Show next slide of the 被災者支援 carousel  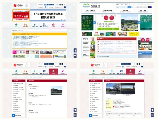tap(65, 15)
